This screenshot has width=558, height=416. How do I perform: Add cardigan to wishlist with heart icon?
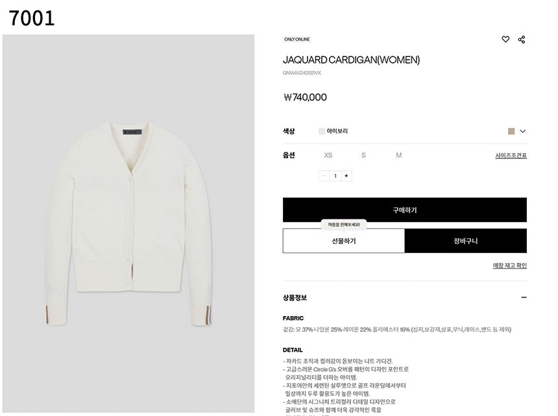click(505, 39)
